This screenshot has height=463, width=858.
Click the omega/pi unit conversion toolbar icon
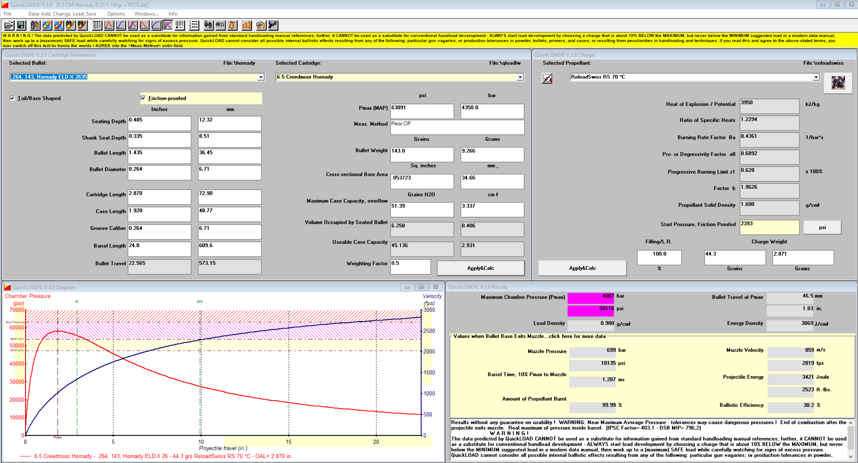208,25
